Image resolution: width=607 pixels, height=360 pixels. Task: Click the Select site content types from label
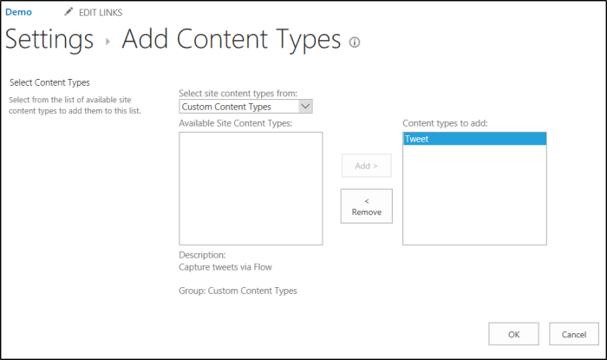[x=237, y=93]
